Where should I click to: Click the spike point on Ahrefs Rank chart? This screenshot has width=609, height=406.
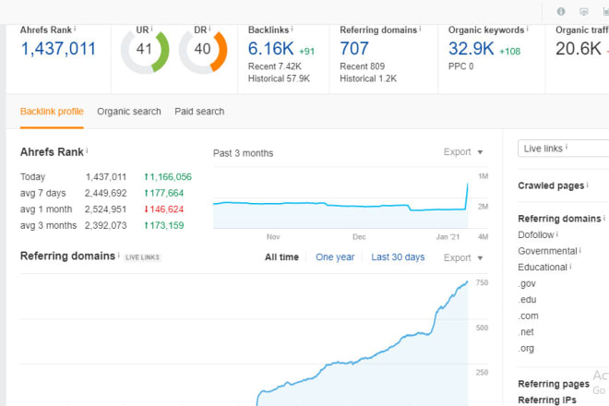467,184
